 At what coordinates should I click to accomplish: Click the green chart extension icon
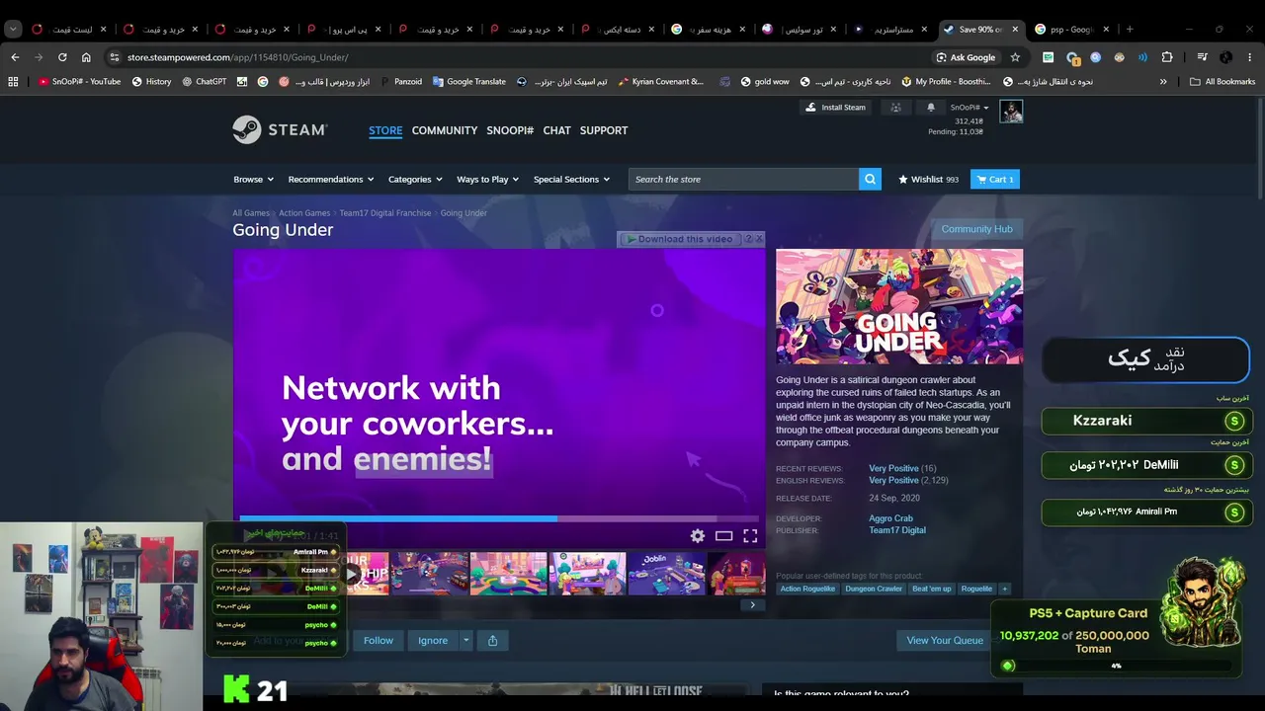(1048, 57)
